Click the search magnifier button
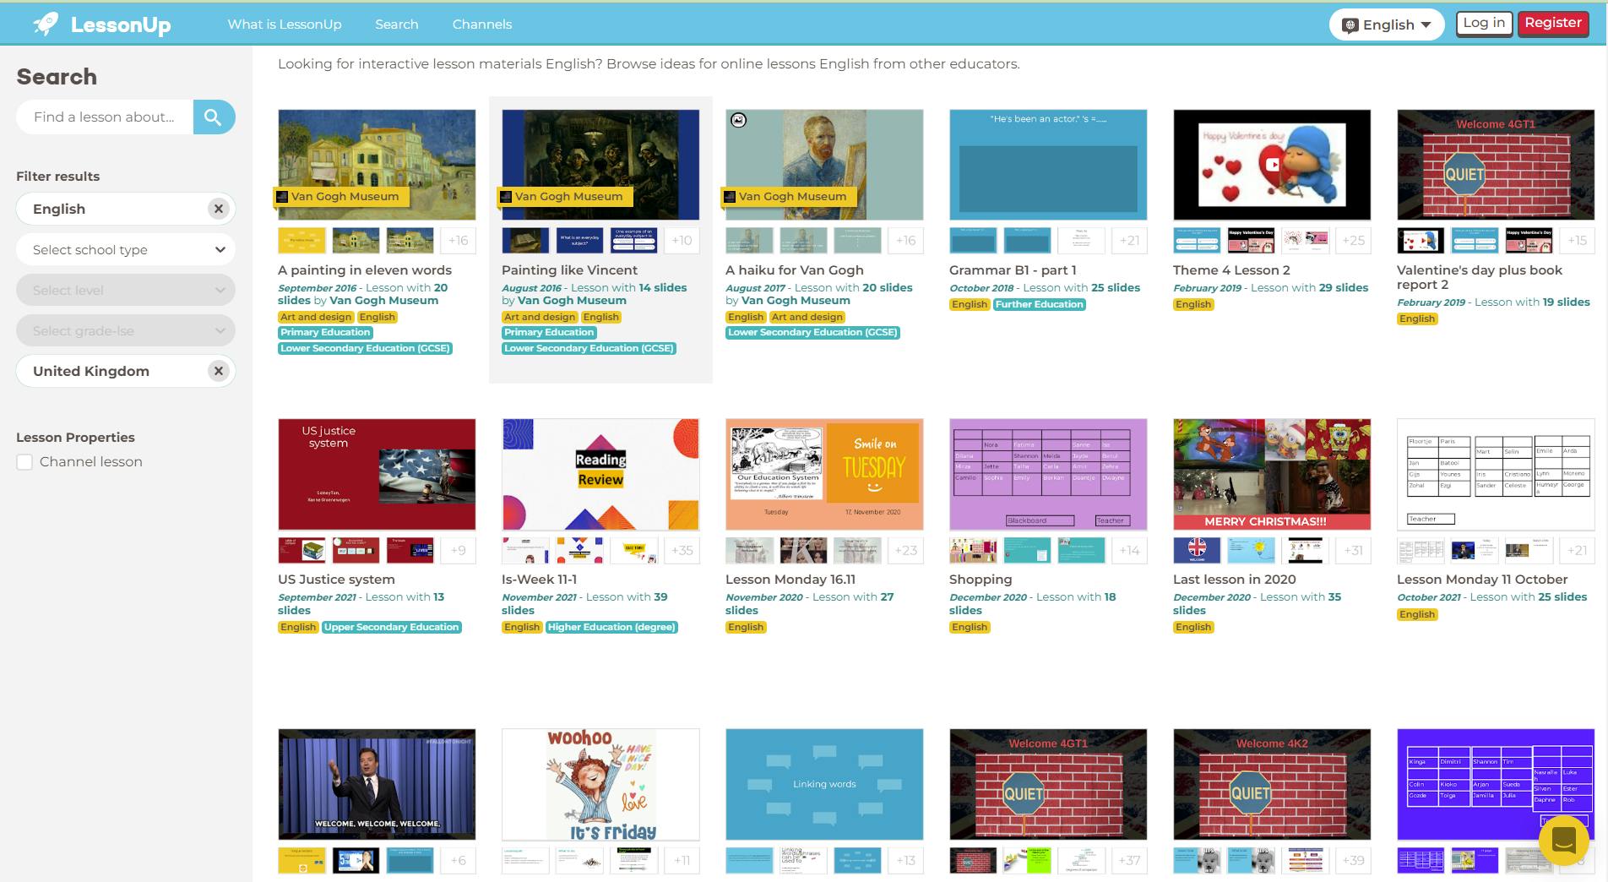 tap(214, 117)
